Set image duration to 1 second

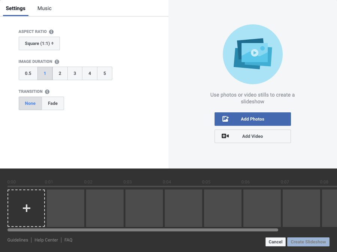[x=45, y=73]
